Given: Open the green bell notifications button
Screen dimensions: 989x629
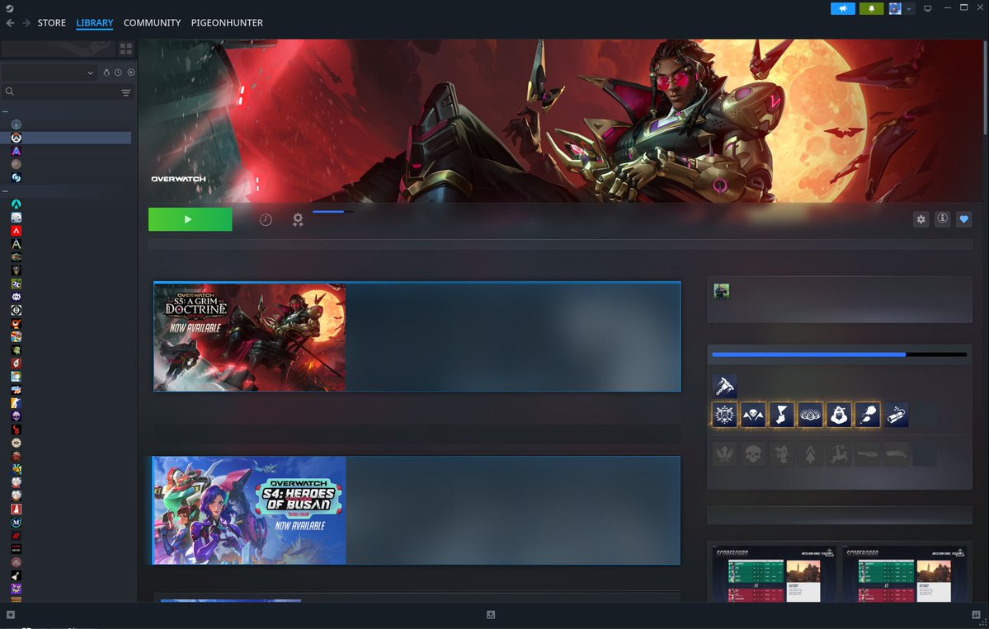Looking at the screenshot, I should 871,9.
